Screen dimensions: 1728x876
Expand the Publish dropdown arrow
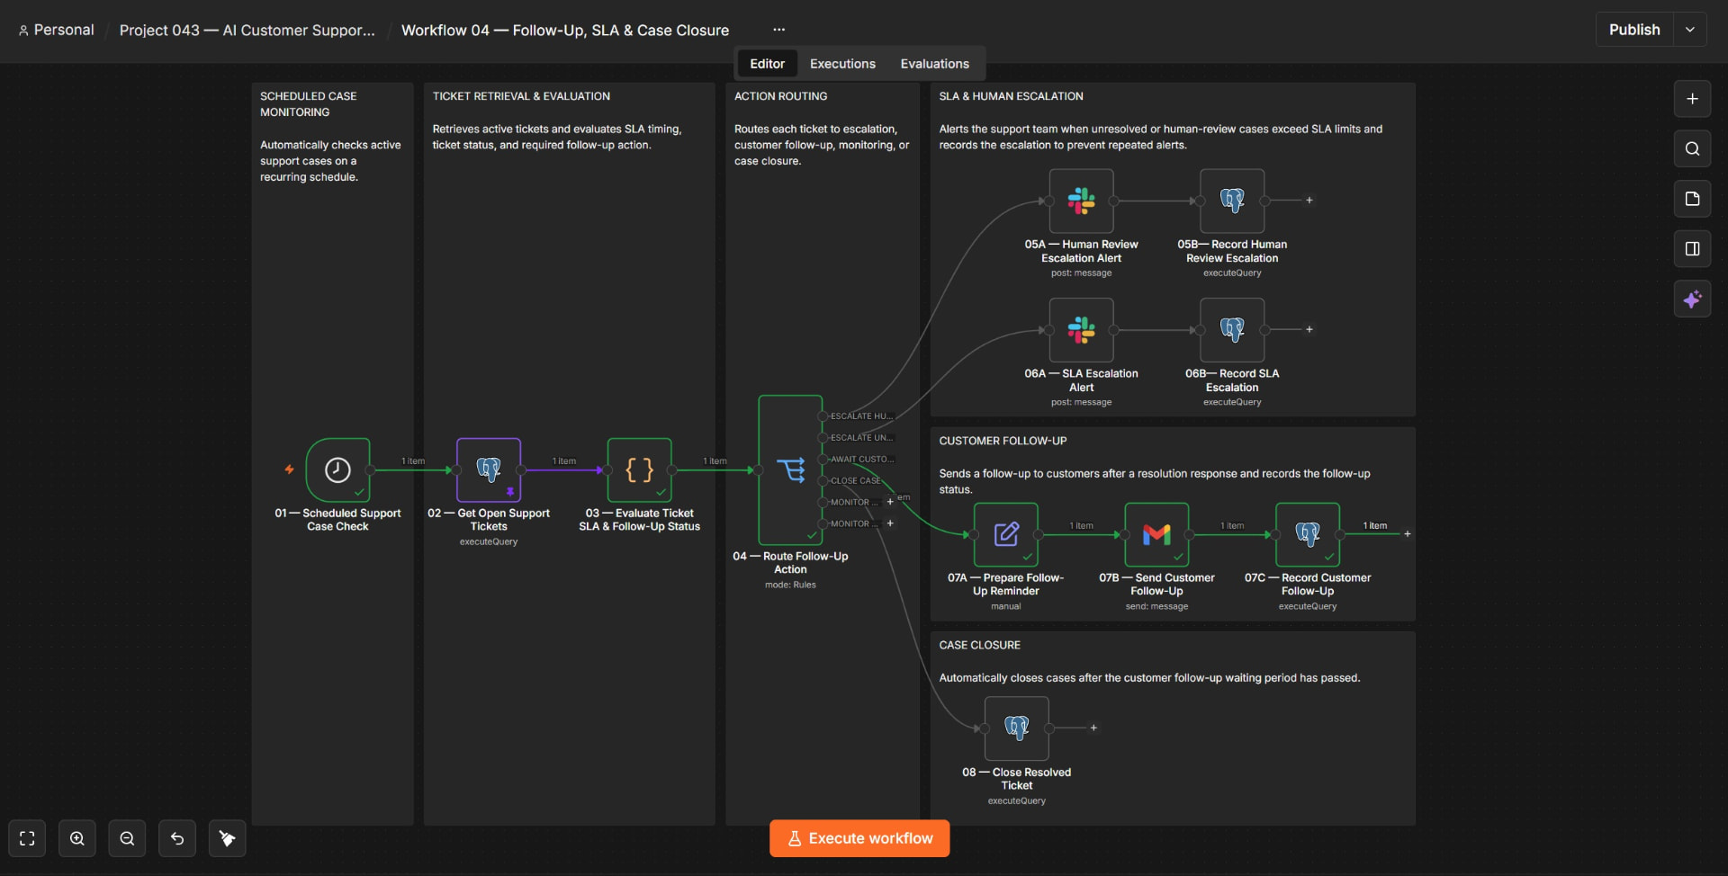[x=1690, y=30]
